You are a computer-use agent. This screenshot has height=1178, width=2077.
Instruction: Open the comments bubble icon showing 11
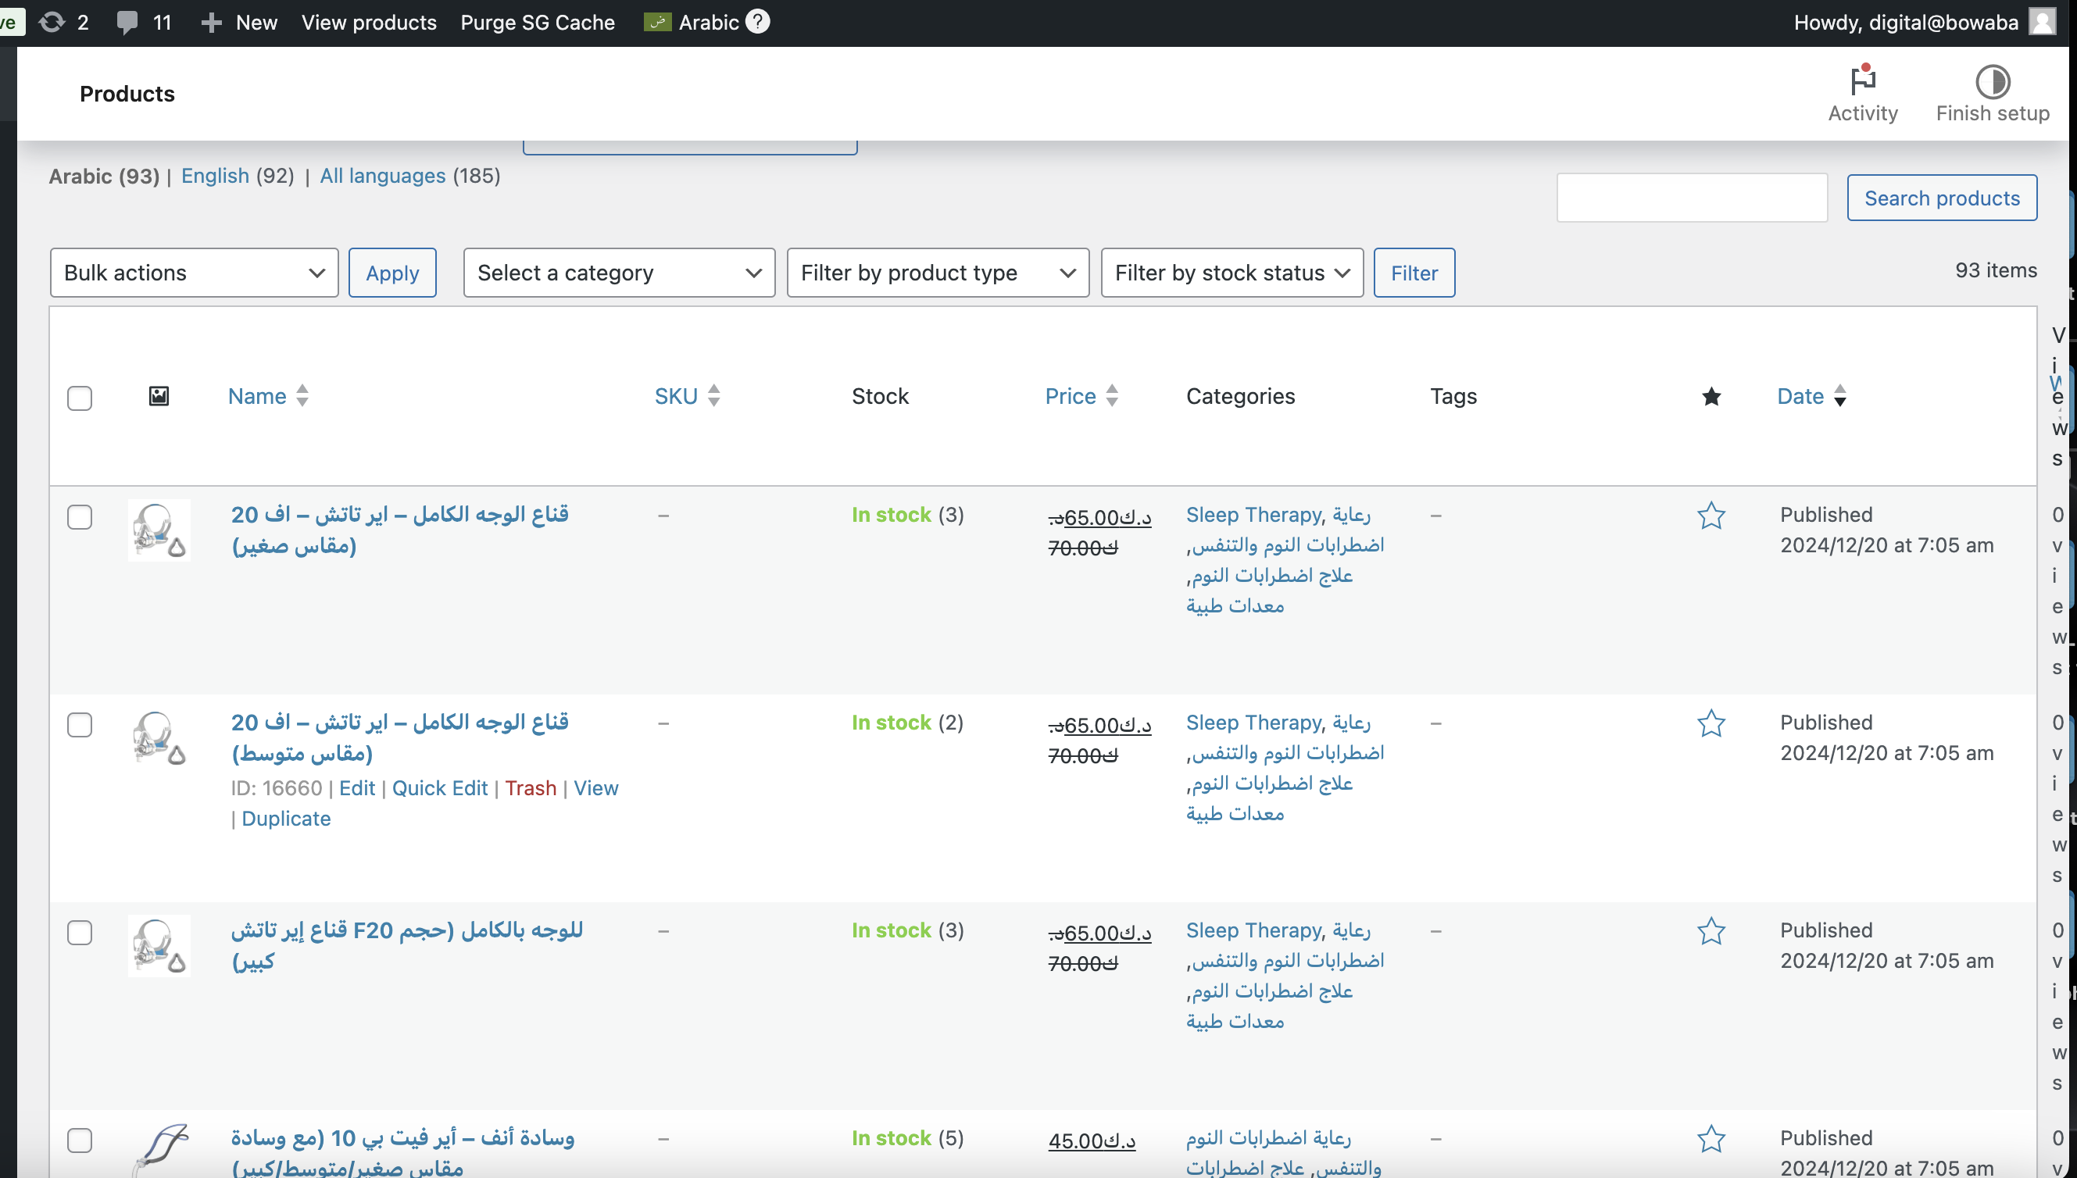point(127,22)
